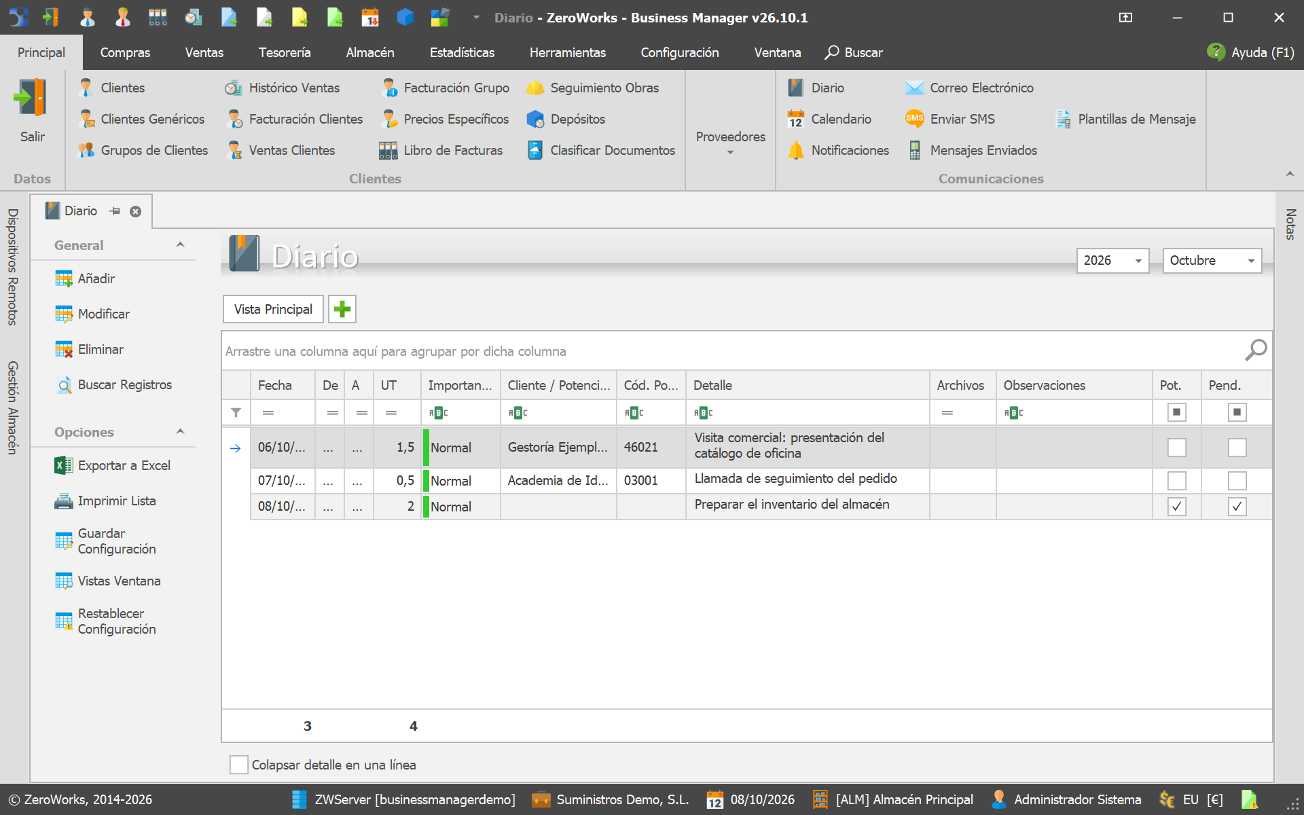The image size is (1304, 815).
Task: Click the green plus add-view button
Action: pos(342,310)
